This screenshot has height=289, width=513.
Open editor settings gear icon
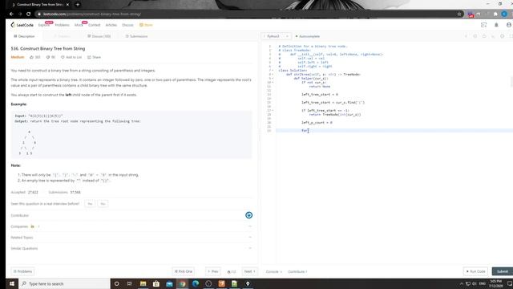[x=503, y=36]
